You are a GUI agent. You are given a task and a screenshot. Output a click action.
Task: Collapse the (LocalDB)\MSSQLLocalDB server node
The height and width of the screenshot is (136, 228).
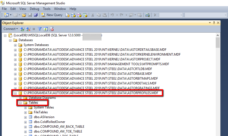coord(5,36)
